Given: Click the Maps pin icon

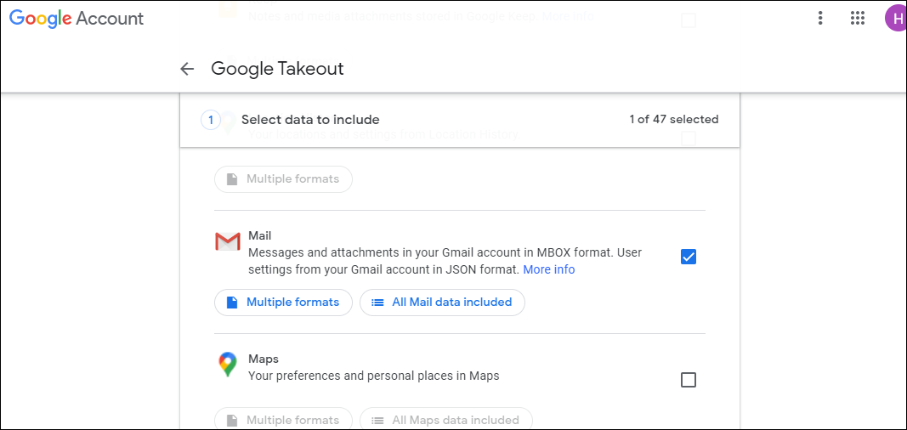Looking at the screenshot, I should click(x=227, y=365).
